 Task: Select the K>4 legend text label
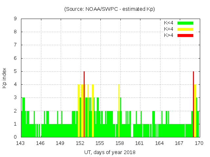pos(169,35)
